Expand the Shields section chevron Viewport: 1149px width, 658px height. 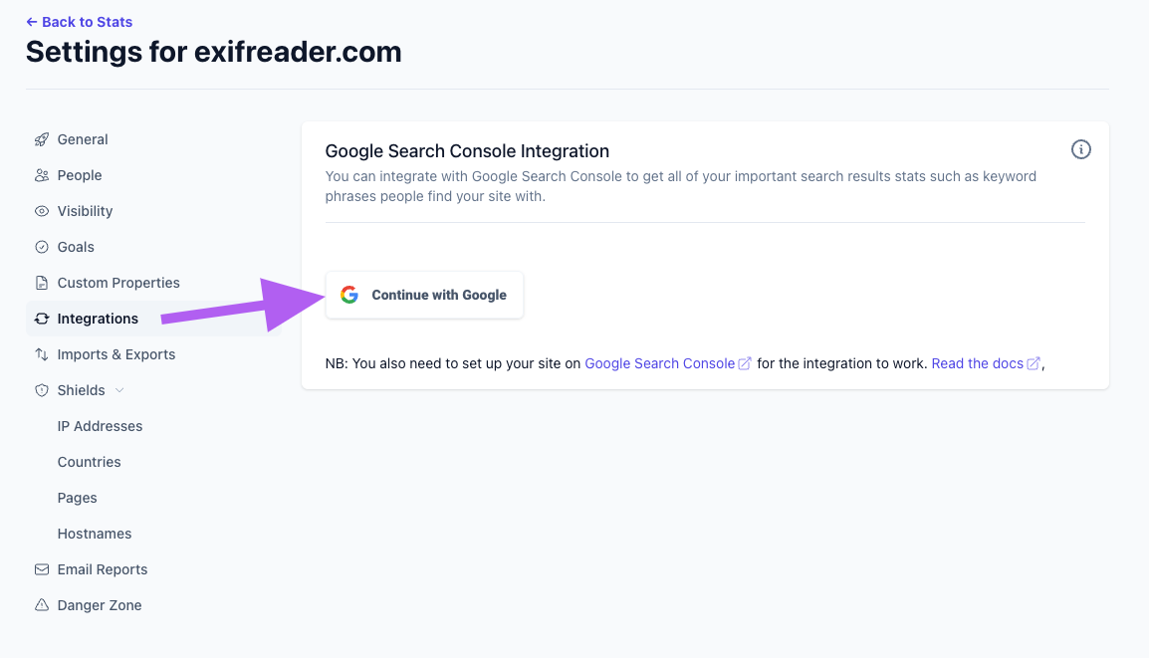[119, 390]
